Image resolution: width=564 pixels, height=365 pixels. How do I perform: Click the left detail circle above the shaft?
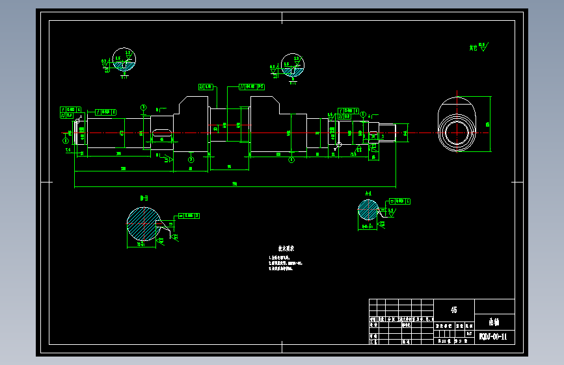point(124,59)
